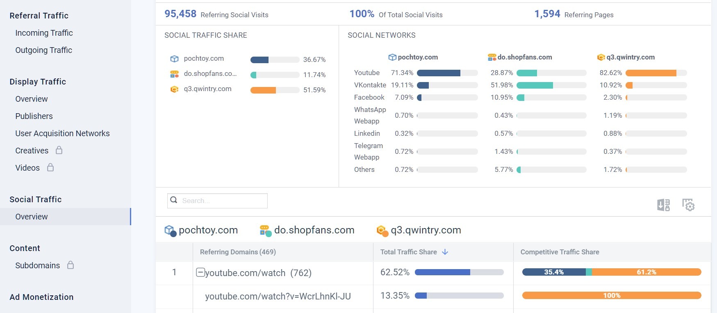The height and width of the screenshot is (313, 717).
Task: Collapse the youtube.com/watch row group
Action: (x=200, y=272)
